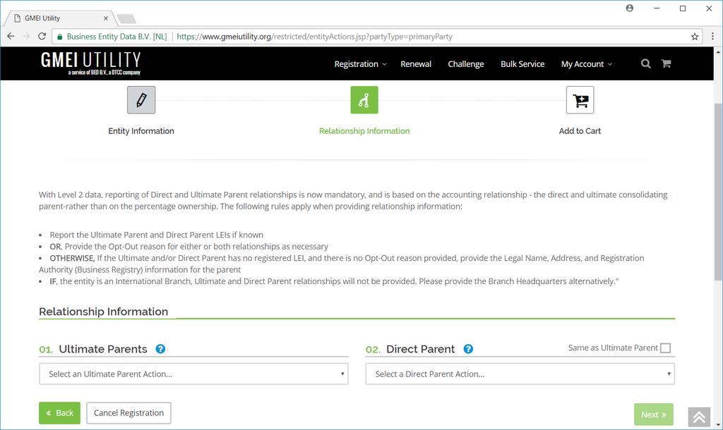
Task: Click the Entity Information step label
Action: click(x=141, y=130)
